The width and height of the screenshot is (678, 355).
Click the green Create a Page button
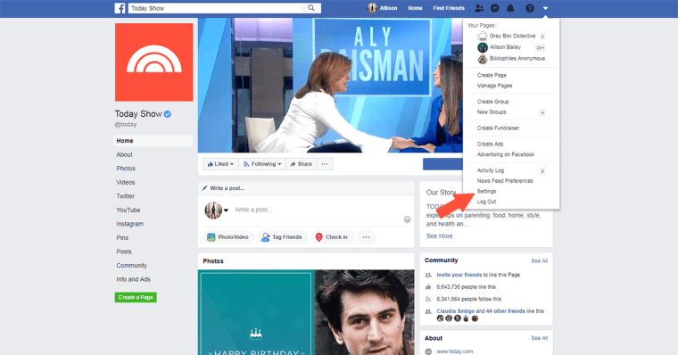(136, 298)
